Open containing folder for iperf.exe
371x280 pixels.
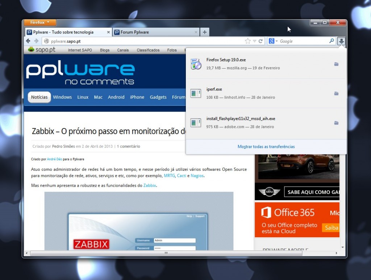pyautogui.click(x=336, y=93)
